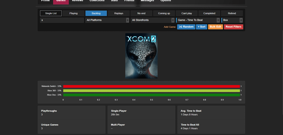This screenshot has height=135, width=283.
Task: Click the Random shuffle button
Action: coord(186,27)
